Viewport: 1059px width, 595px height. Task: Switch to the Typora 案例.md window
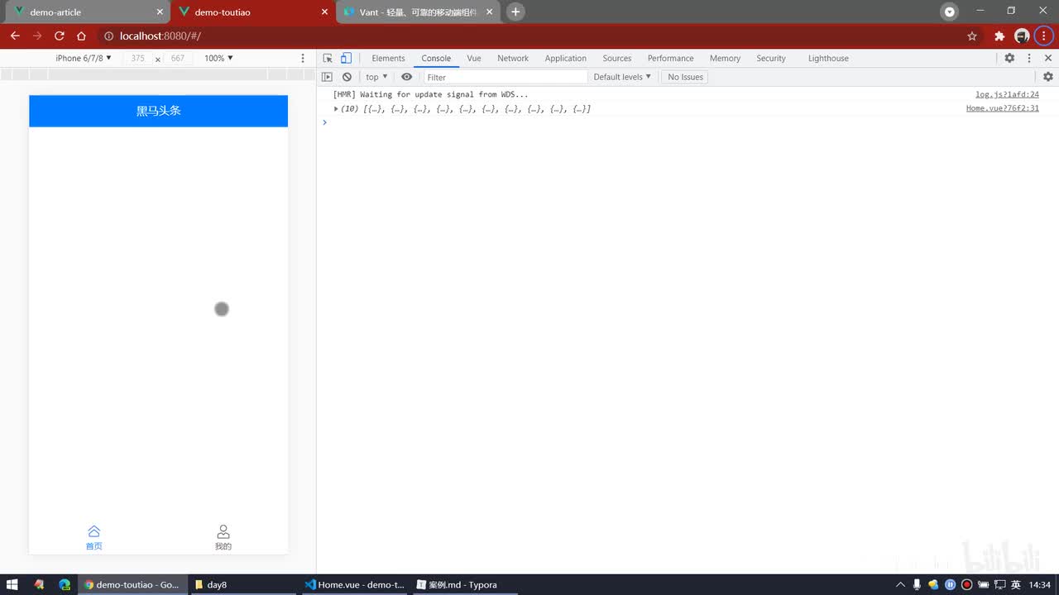466,584
